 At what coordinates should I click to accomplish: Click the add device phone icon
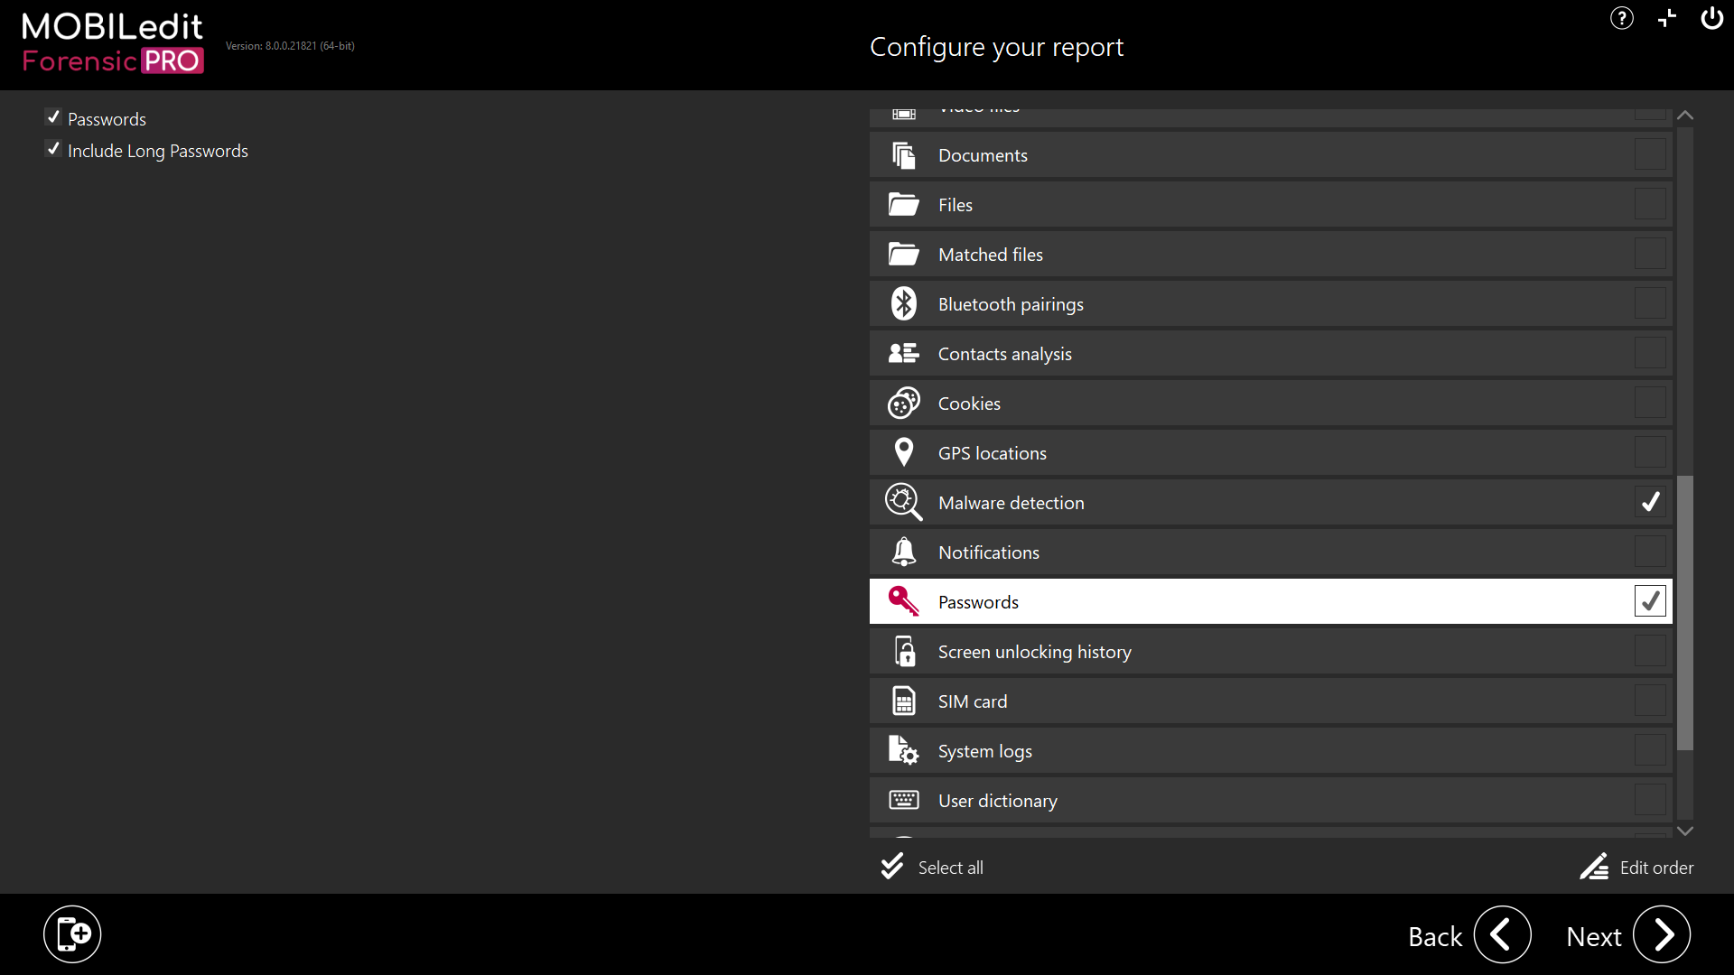[x=72, y=934]
